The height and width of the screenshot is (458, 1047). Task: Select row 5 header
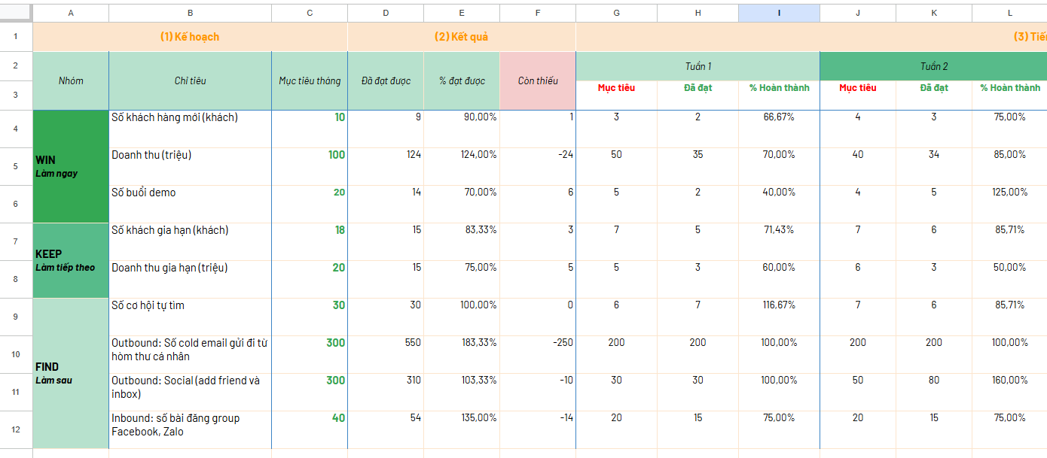[16, 166]
